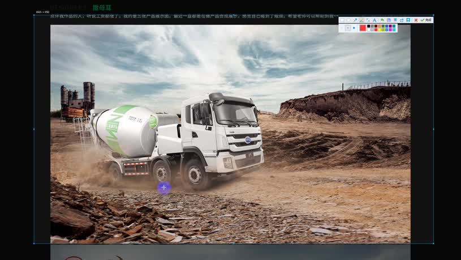
Task: Pick the orange color swatch
Action: (x=380, y=26)
